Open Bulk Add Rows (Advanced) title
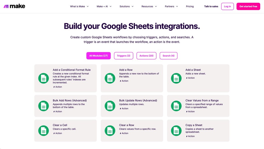This screenshot has width=264, height=149. coord(70,100)
